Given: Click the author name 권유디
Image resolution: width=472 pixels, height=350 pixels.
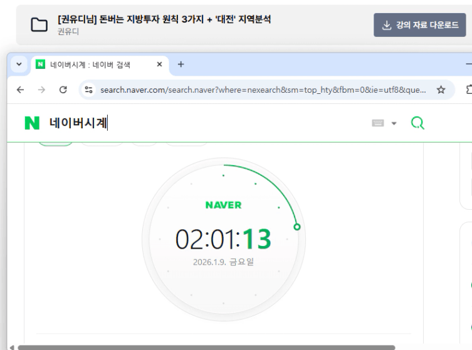Looking at the screenshot, I should pyautogui.click(x=68, y=31).
